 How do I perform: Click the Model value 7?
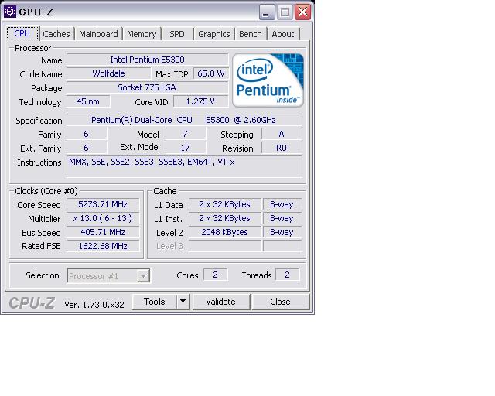tap(186, 134)
